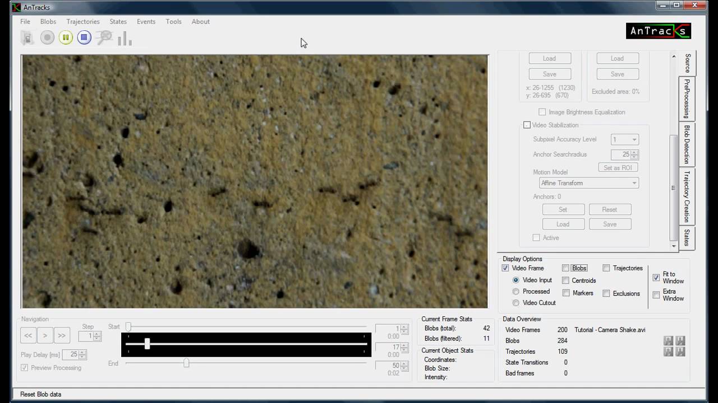Enable the Image Brightness Equalization checkbox
Screen dimensions: 718x403
click(x=542, y=112)
